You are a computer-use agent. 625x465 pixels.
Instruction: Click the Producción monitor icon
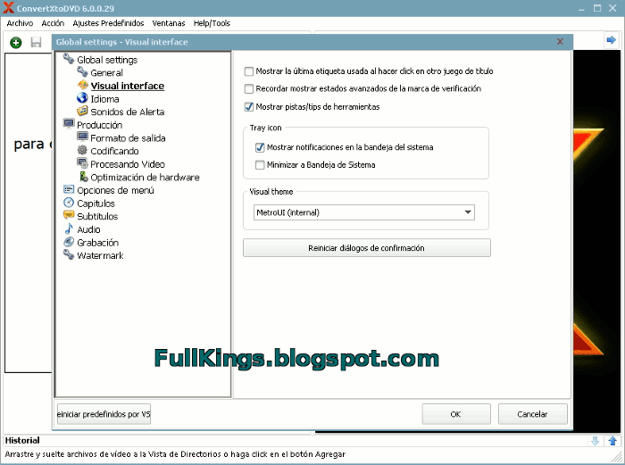69,124
